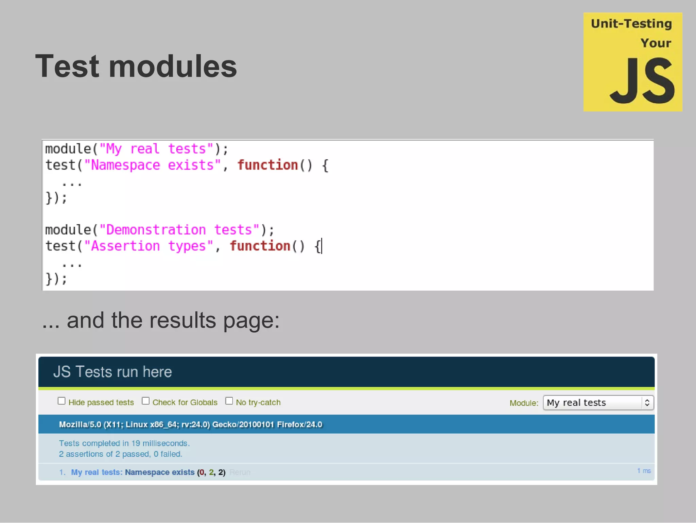Viewport: 696px width, 523px height.
Task: Click the Hide passed tests label
Action: click(x=101, y=403)
